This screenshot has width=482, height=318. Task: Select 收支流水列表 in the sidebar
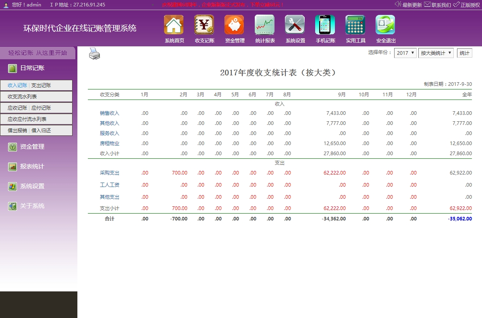pos(23,97)
